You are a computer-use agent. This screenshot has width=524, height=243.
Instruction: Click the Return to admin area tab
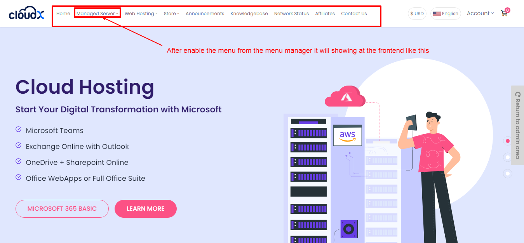[517, 125]
